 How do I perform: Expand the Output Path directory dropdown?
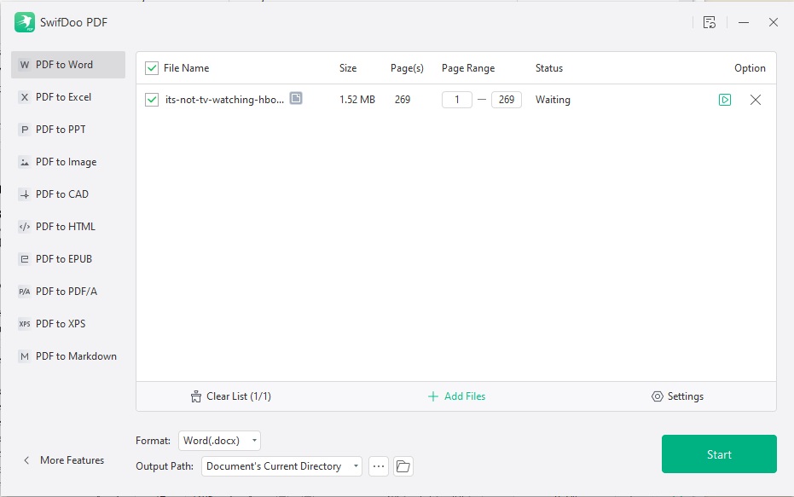click(281, 466)
